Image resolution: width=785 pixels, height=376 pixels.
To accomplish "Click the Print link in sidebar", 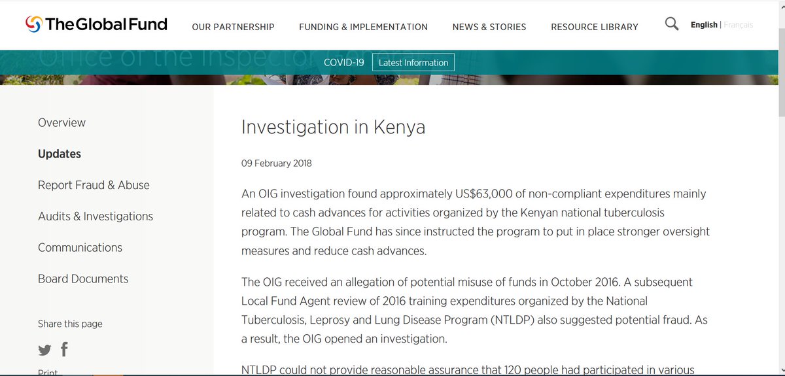I will click(48, 372).
